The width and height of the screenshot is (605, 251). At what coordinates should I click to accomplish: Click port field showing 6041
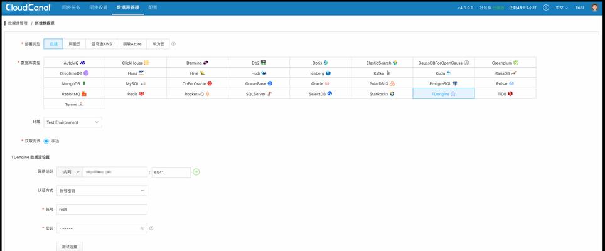[x=171, y=172]
